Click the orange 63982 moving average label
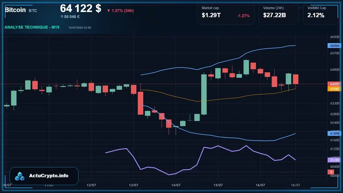The width and height of the screenshot is (343, 193). click(334, 89)
